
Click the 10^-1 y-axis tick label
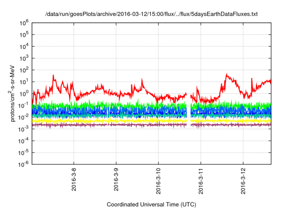23,105
